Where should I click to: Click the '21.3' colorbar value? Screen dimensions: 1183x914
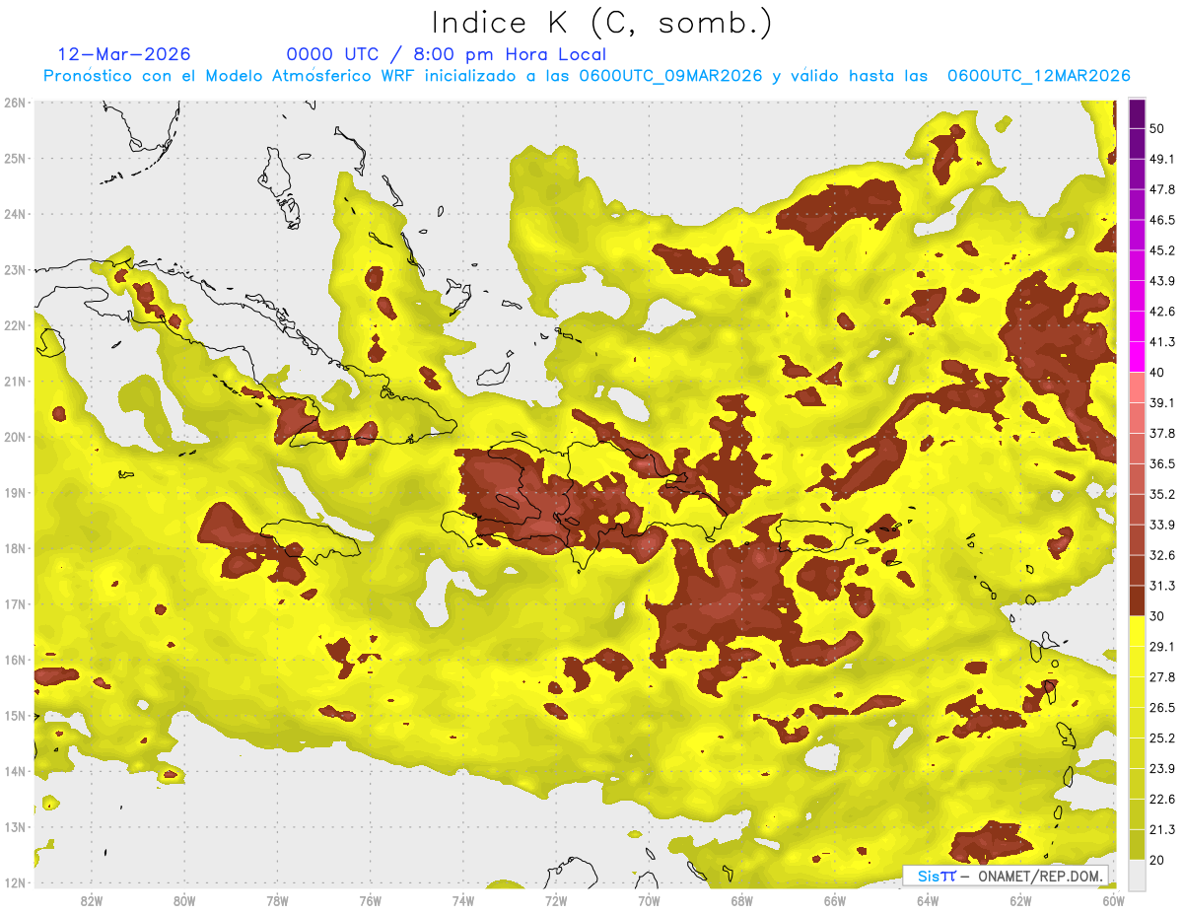click(1162, 830)
